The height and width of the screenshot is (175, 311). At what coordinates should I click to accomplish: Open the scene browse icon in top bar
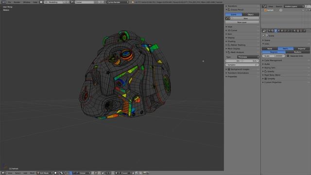(x=72, y=2)
